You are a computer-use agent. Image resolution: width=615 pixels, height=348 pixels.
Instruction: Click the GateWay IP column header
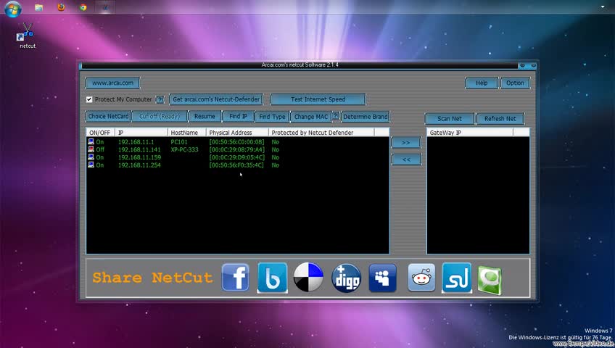click(470, 133)
